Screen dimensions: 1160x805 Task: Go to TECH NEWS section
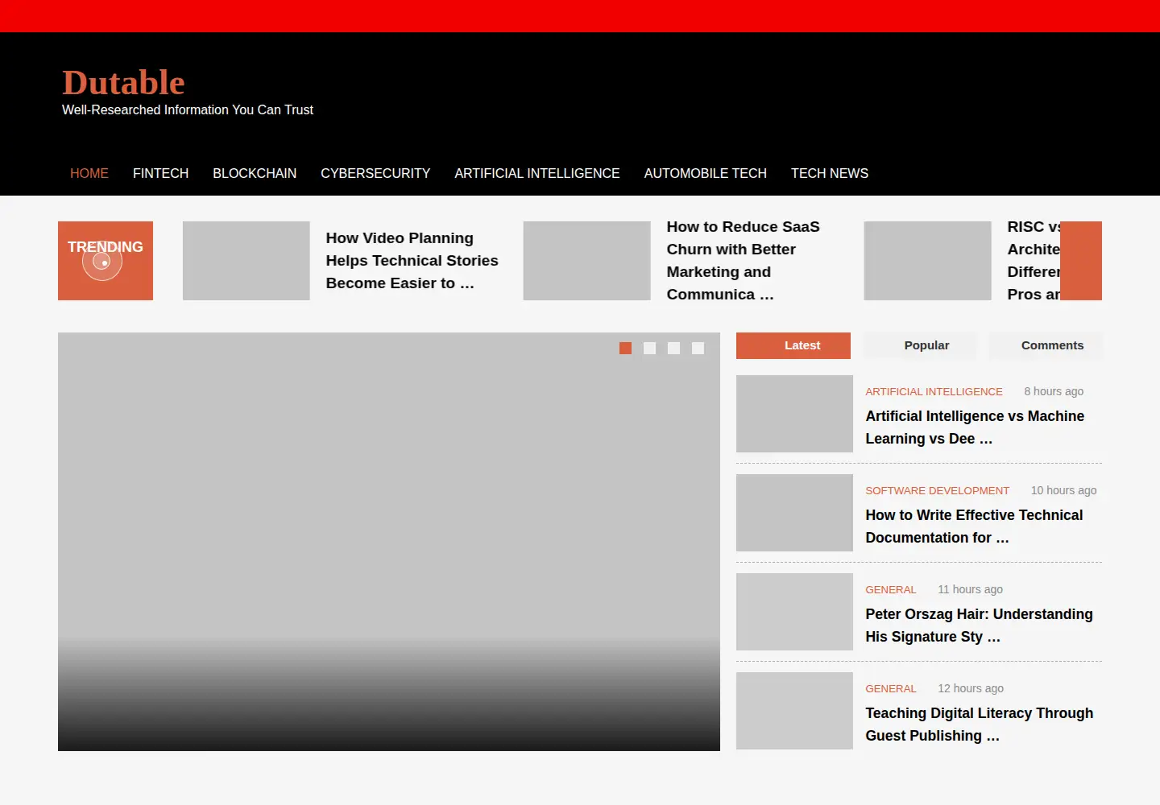coord(830,173)
